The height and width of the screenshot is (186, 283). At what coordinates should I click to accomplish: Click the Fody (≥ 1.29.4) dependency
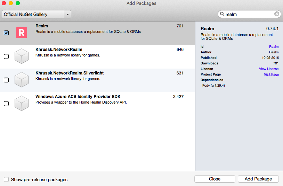click(x=213, y=86)
